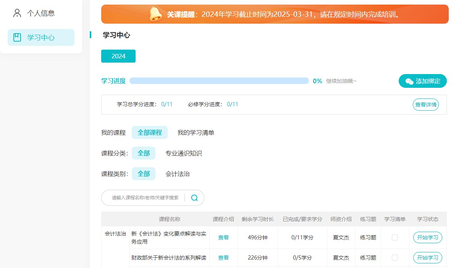The image size is (456, 268).
Task: Select the bookmark icon next to 学习中心
Action: click(x=16, y=37)
